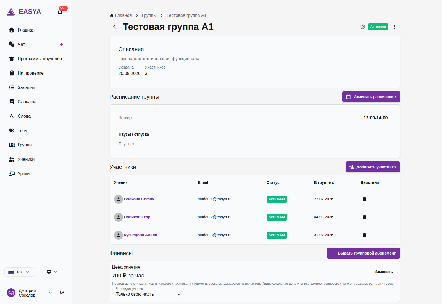Delete Кузнецова Алиса from the participants

pos(365,235)
